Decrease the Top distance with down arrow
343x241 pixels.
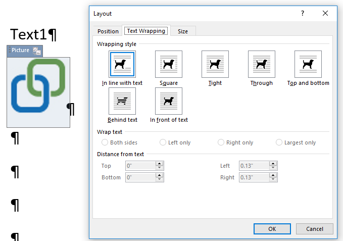160,168
